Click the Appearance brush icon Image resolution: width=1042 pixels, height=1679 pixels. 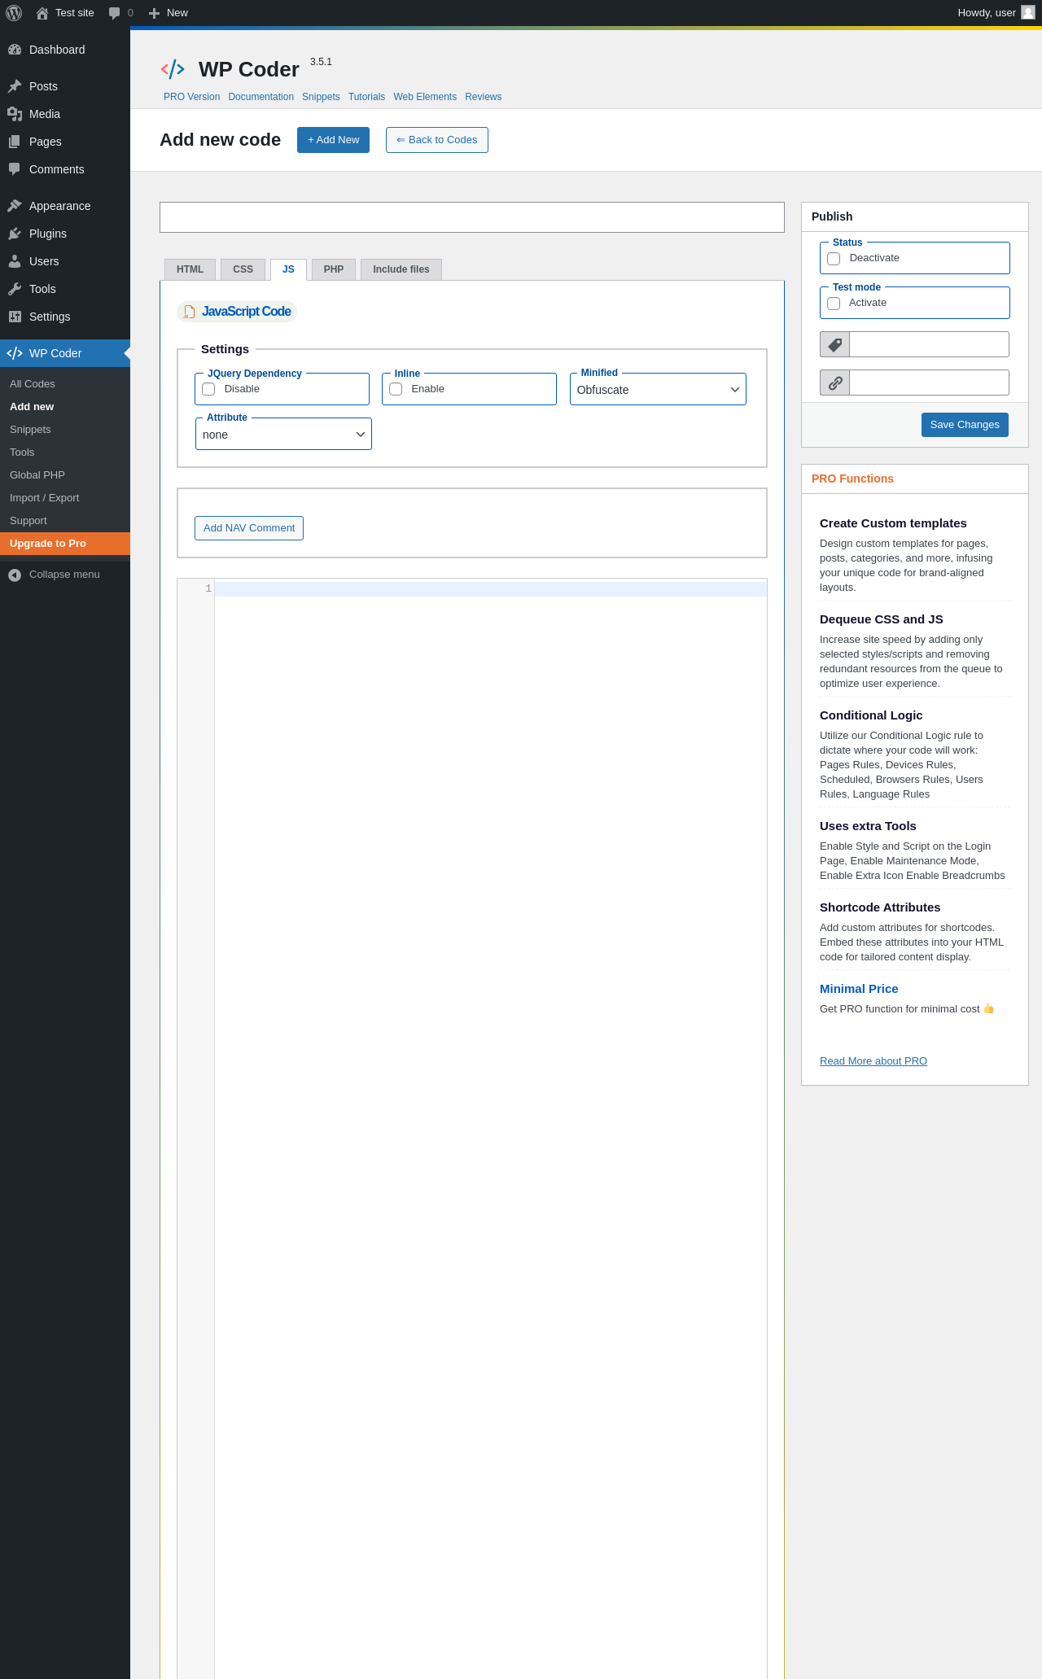[x=15, y=206]
